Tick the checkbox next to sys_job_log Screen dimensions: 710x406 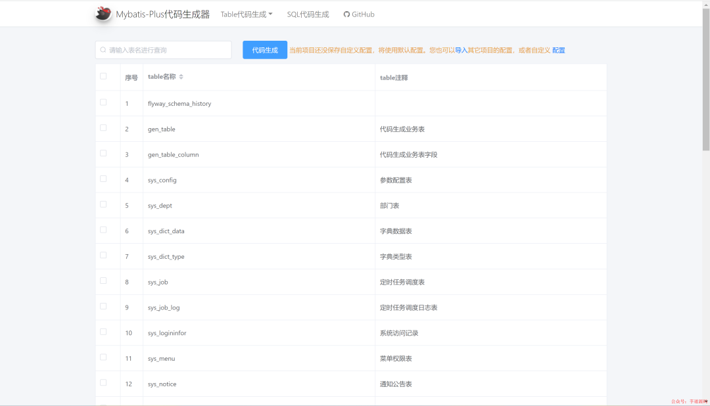103,307
